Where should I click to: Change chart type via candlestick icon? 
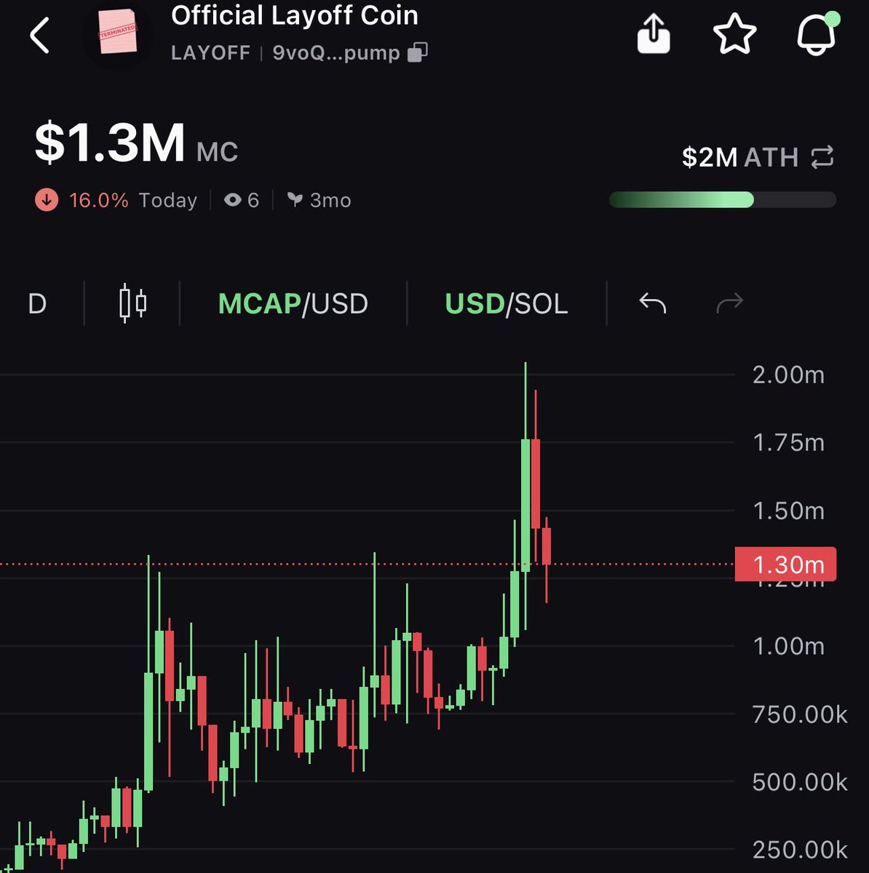[132, 303]
